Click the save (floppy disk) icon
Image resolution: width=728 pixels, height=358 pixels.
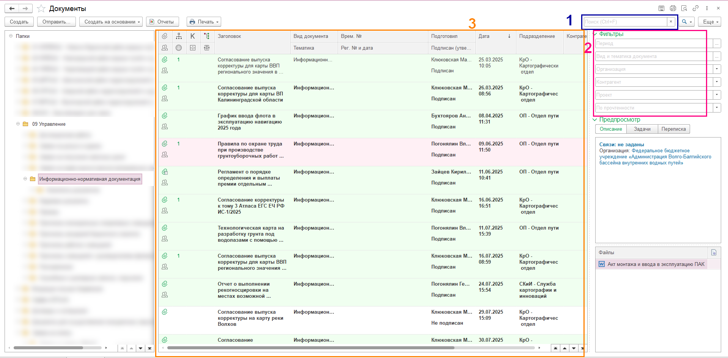pos(661,8)
